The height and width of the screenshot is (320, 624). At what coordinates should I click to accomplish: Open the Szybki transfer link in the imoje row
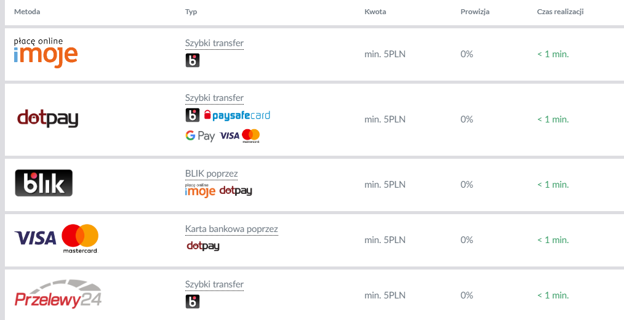(215, 43)
